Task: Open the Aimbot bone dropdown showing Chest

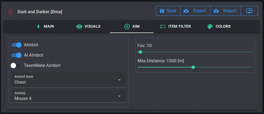Action: 68,80
